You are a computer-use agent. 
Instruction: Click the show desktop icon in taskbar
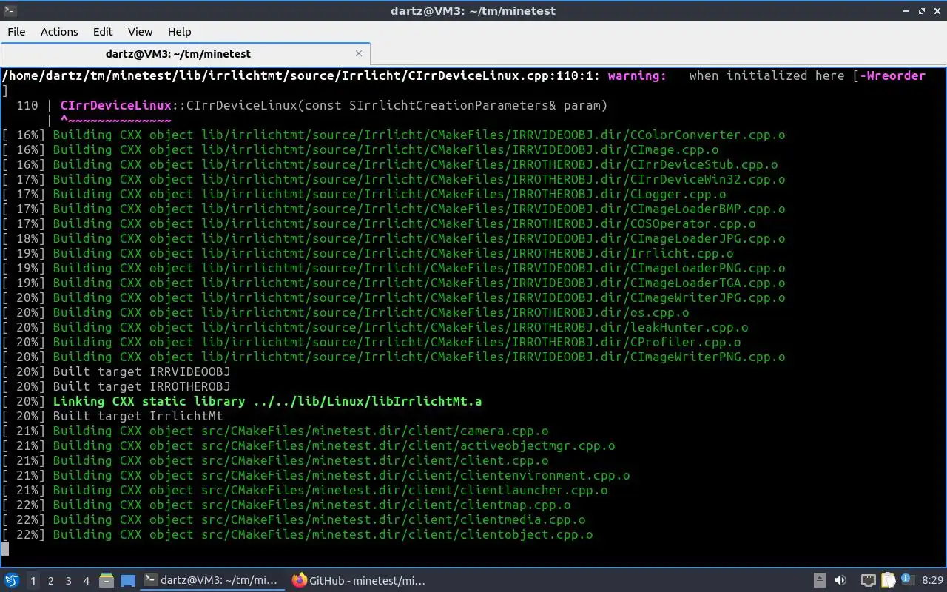click(128, 581)
